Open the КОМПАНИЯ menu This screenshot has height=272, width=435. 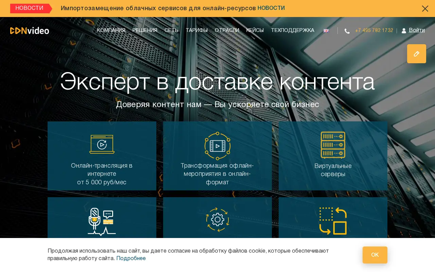[111, 31]
